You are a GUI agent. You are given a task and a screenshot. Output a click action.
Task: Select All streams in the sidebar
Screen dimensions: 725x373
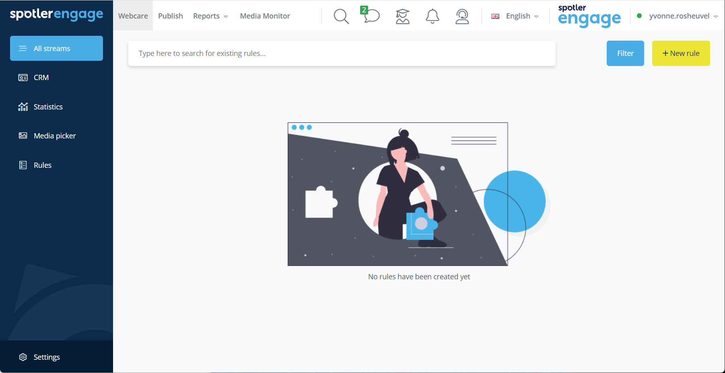pyautogui.click(x=56, y=48)
